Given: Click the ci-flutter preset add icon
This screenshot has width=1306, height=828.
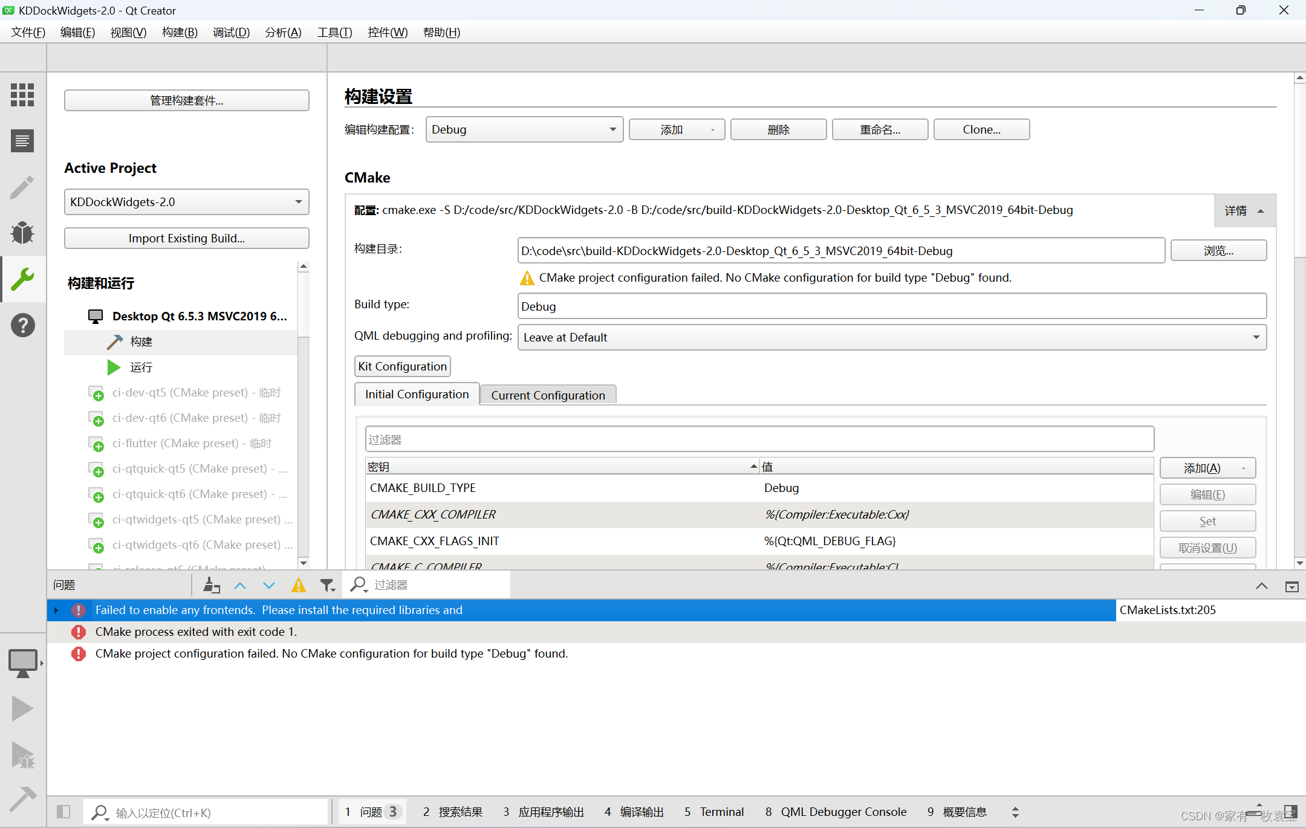Looking at the screenshot, I should (x=96, y=444).
